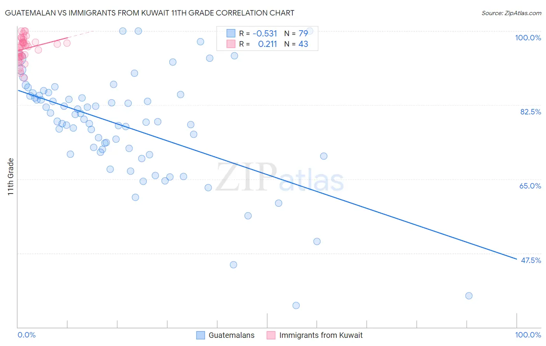Select the Guatemalans legend label
Image resolution: width=546 pixels, height=346 pixels.
pyautogui.click(x=231, y=335)
